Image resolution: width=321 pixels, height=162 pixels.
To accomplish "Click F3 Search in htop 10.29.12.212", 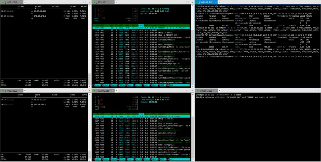I will [x=112, y=85].
